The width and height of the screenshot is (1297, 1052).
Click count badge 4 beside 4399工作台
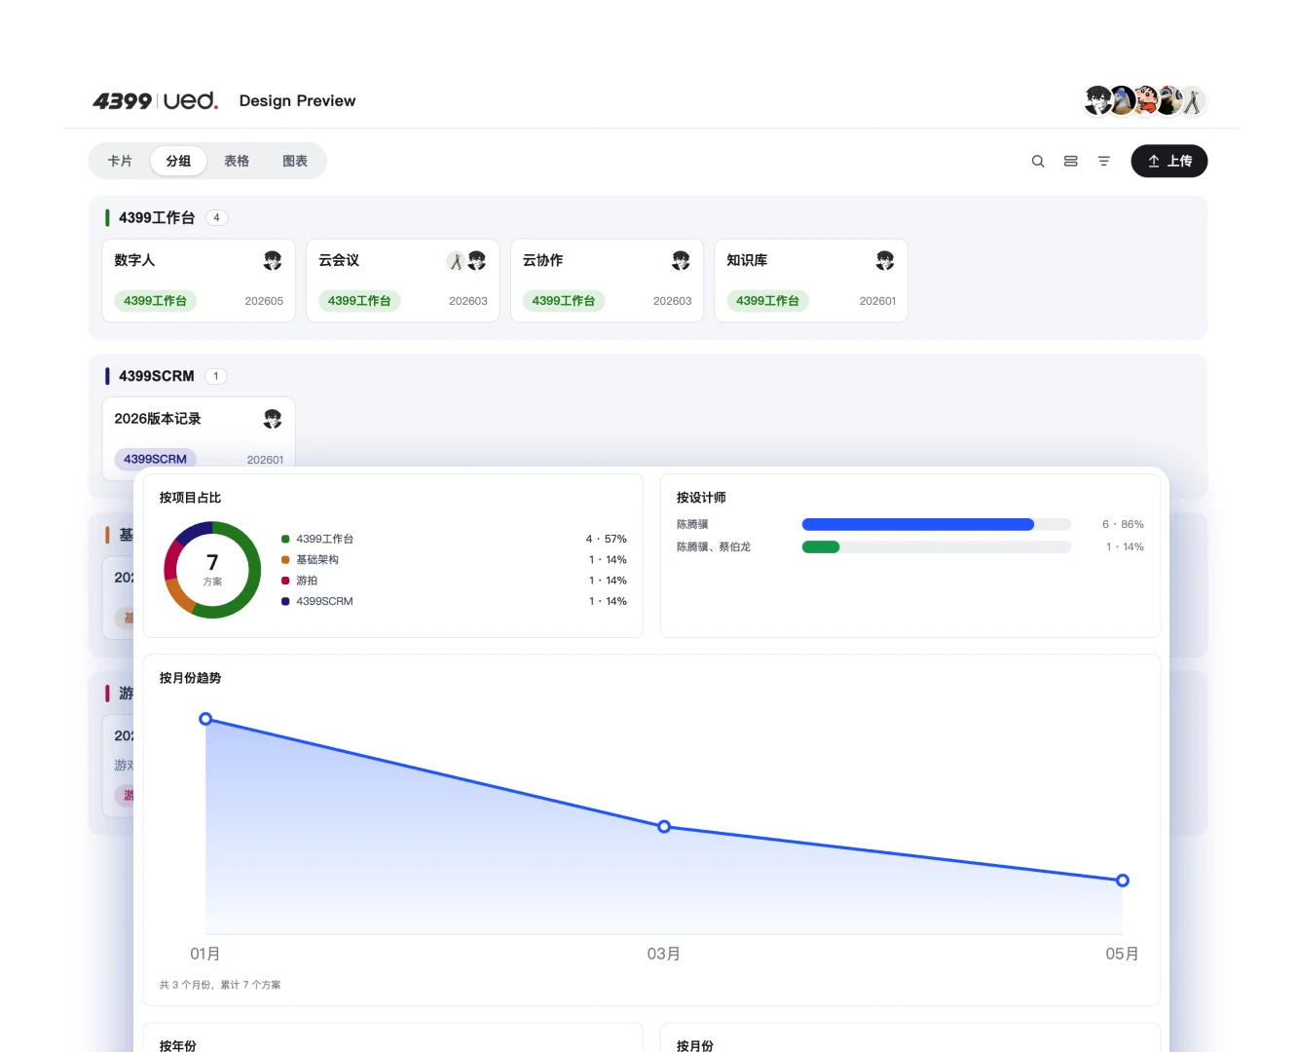[216, 218]
